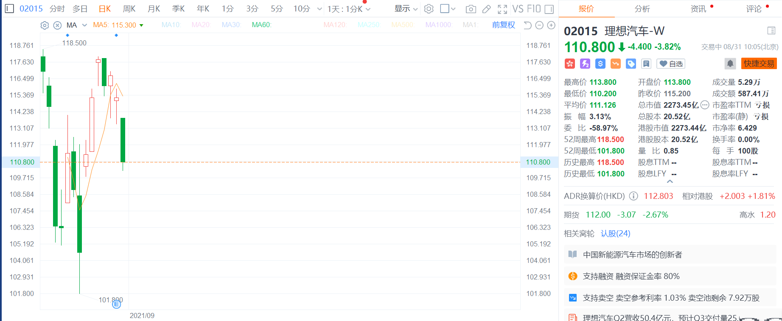782x321 pixels.
Task: Remove the MA indicator with X icon
Action: coord(58,25)
